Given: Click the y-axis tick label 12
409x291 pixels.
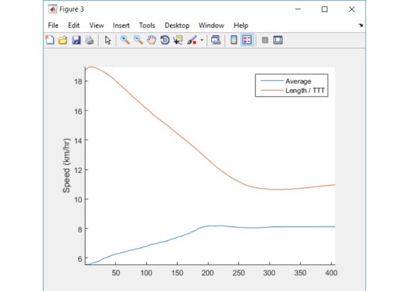Looking at the screenshot, I should (x=78, y=170).
